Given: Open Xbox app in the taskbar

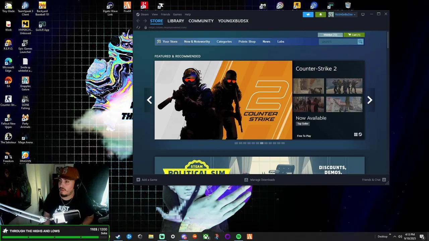Looking at the screenshot, I should (206, 237).
